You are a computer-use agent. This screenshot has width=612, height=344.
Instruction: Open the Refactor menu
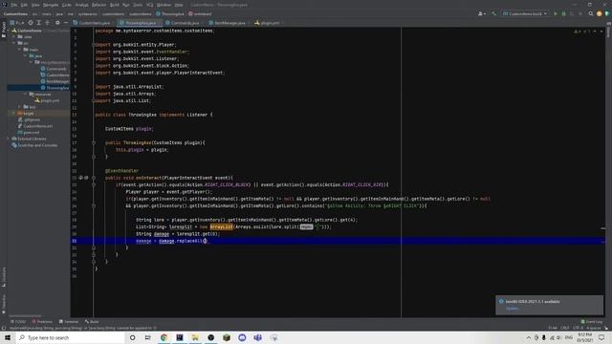point(98,5)
